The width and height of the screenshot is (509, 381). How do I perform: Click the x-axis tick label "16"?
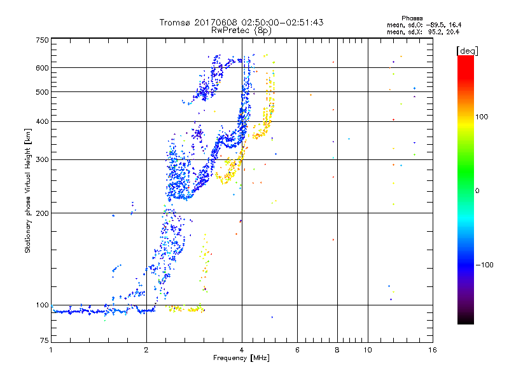[433, 350]
